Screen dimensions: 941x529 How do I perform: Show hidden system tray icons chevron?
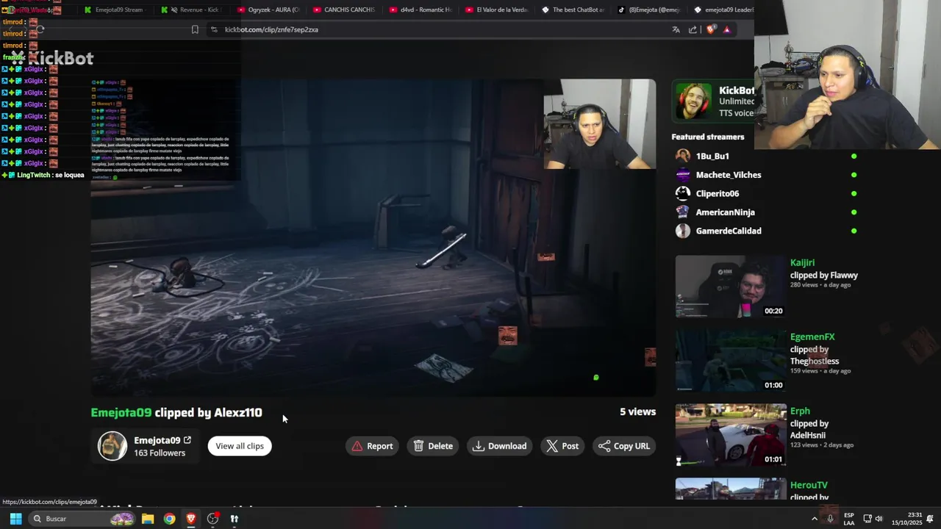[814, 519]
